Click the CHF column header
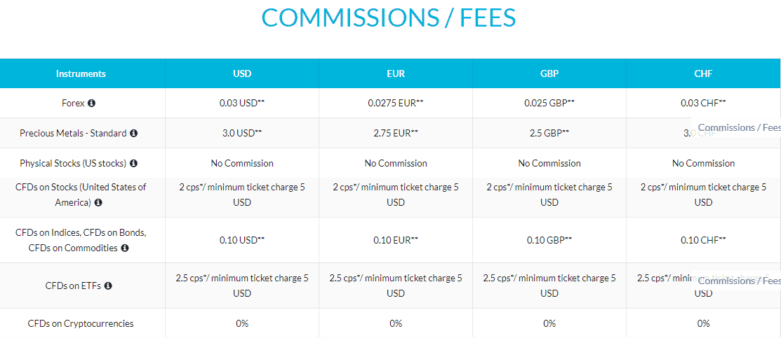 703,73
